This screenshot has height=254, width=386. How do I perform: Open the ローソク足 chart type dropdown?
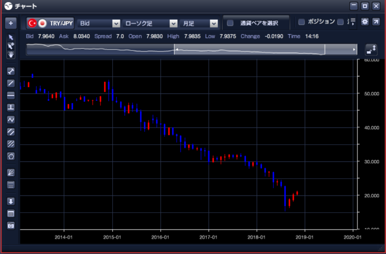pyautogui.click(x=150, y=24)
